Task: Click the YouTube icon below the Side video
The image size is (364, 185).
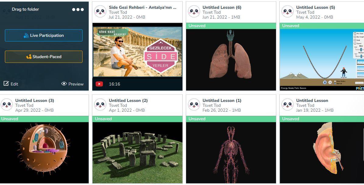Action: (99, 84)
